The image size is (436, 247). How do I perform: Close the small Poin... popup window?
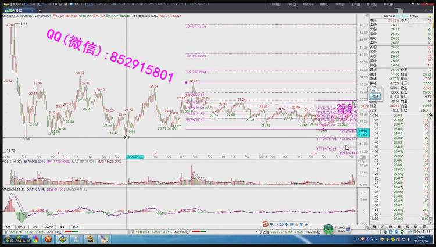(379, 91)
